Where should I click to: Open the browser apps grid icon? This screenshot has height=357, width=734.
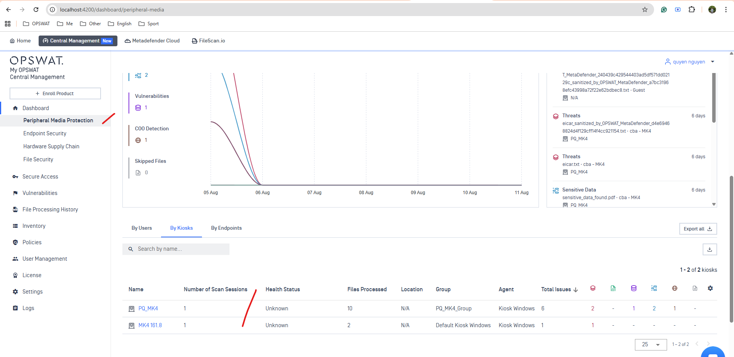pos(8,24)
